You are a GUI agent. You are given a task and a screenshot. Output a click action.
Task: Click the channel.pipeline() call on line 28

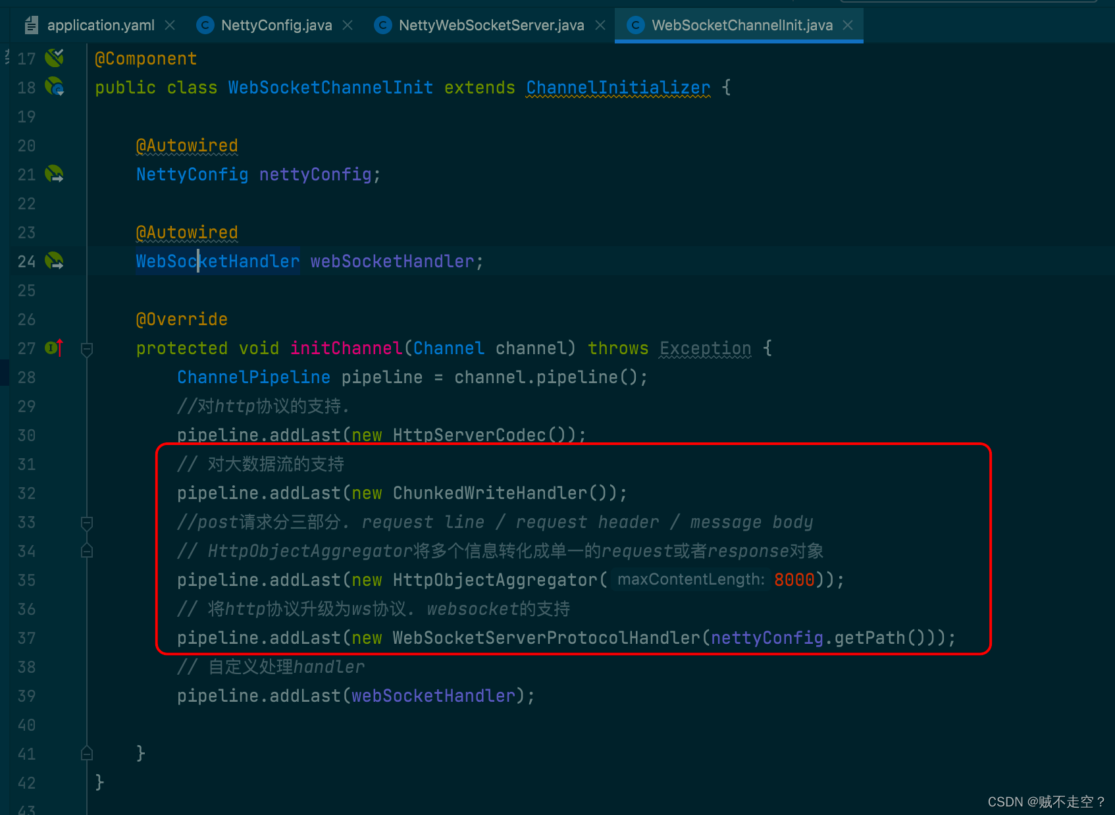click(x=546, y=377)
